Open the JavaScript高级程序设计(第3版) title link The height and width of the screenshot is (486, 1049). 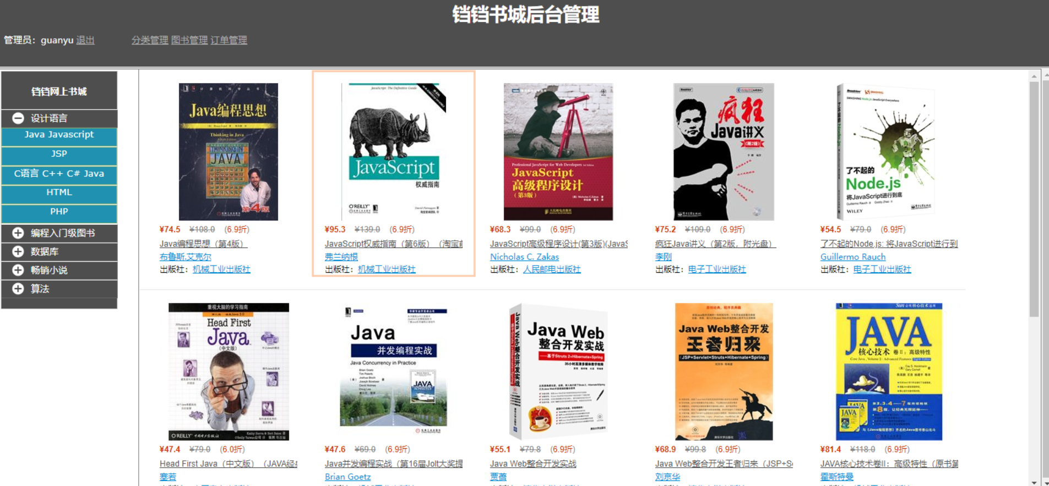[x=559, y=244]
